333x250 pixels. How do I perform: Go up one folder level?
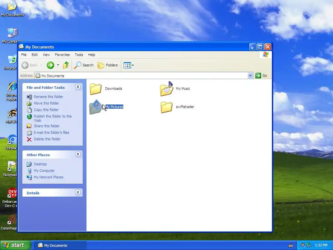coord(66,65)
